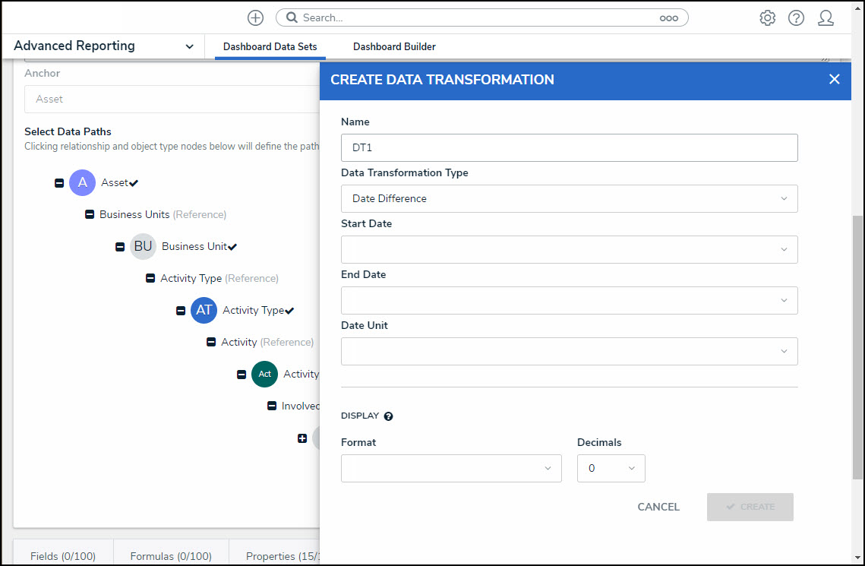Switch to the Dashboard Builder tab
Viewport: 865px width, 566px height.
tap(394, 47)
